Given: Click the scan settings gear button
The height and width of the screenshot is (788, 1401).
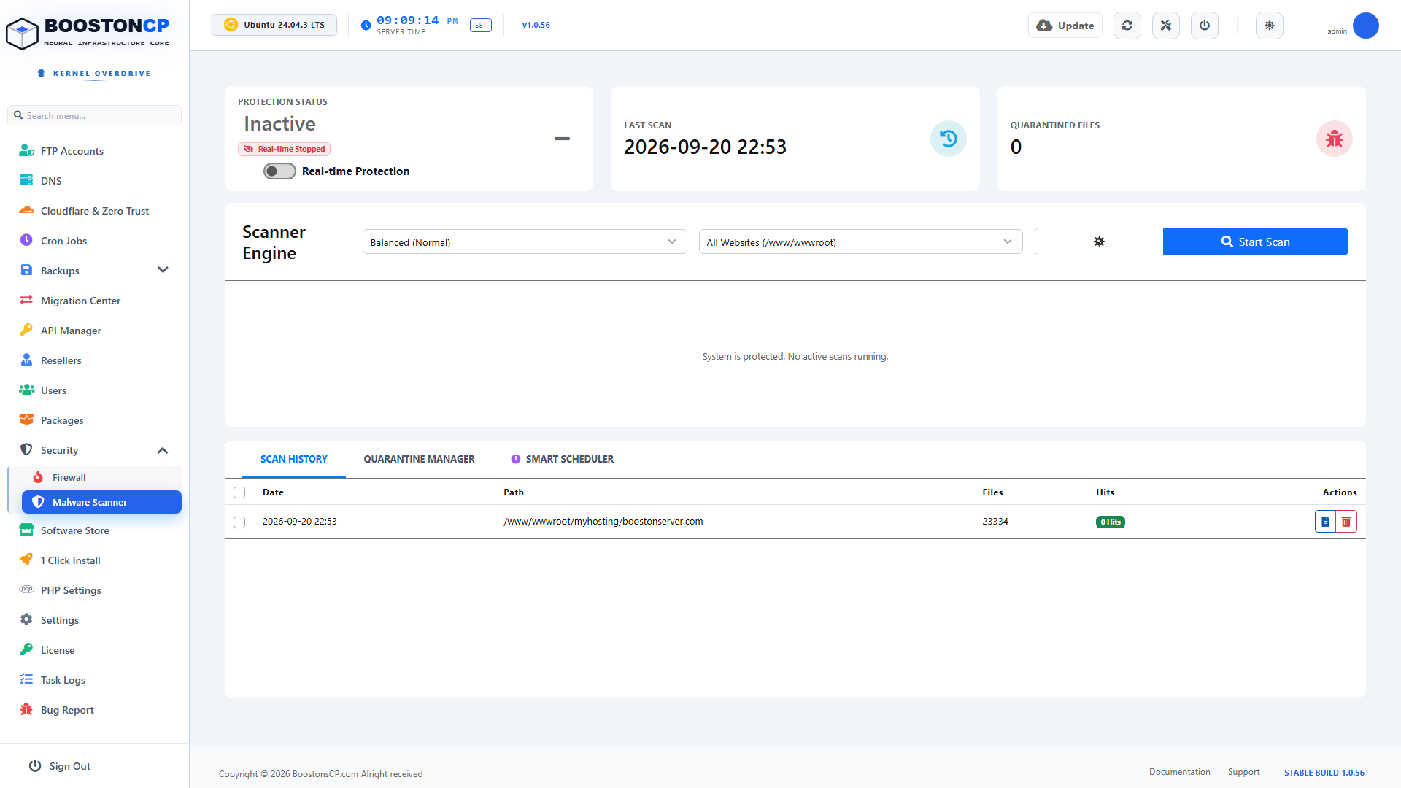Looking at the screenshot, I should point(1099,242).
